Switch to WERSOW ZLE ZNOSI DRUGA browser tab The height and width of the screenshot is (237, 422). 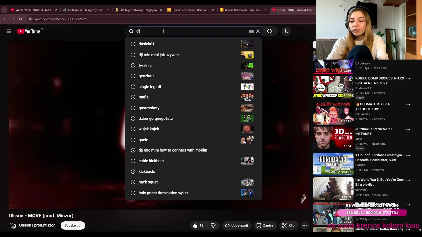pos(33,10)
